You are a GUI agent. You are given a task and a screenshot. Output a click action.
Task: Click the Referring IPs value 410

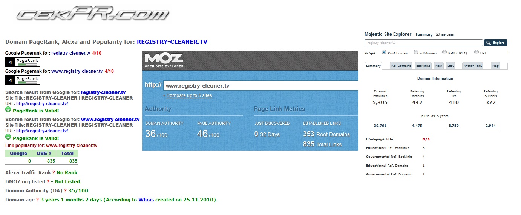click(x=454, y=102)
